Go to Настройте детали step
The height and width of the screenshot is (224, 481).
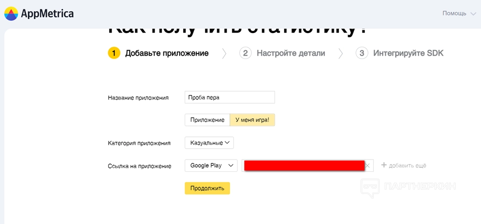pos(290,53)
